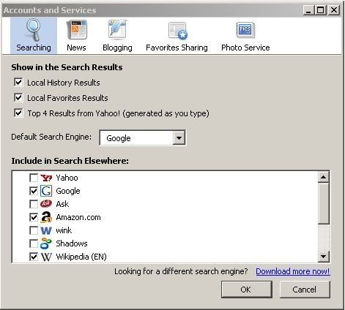Select the News feed newspaper icon
This screenshot has width=345, height=310.
coord(77,30)
